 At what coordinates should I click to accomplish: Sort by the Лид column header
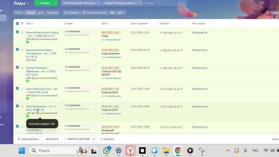click(30, 23)
